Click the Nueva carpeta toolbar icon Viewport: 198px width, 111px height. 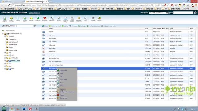(11, 19)
